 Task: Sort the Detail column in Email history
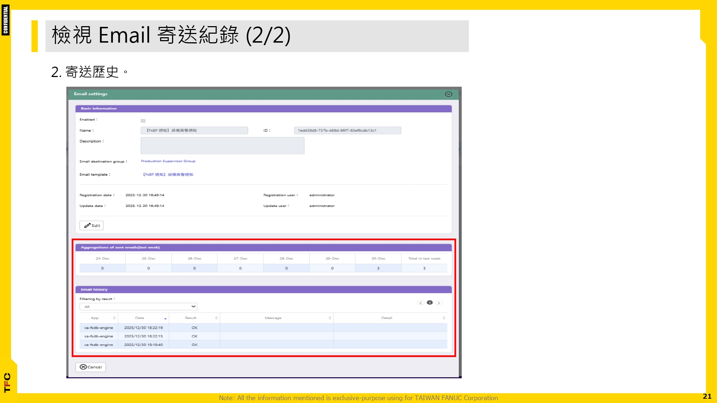443,318
